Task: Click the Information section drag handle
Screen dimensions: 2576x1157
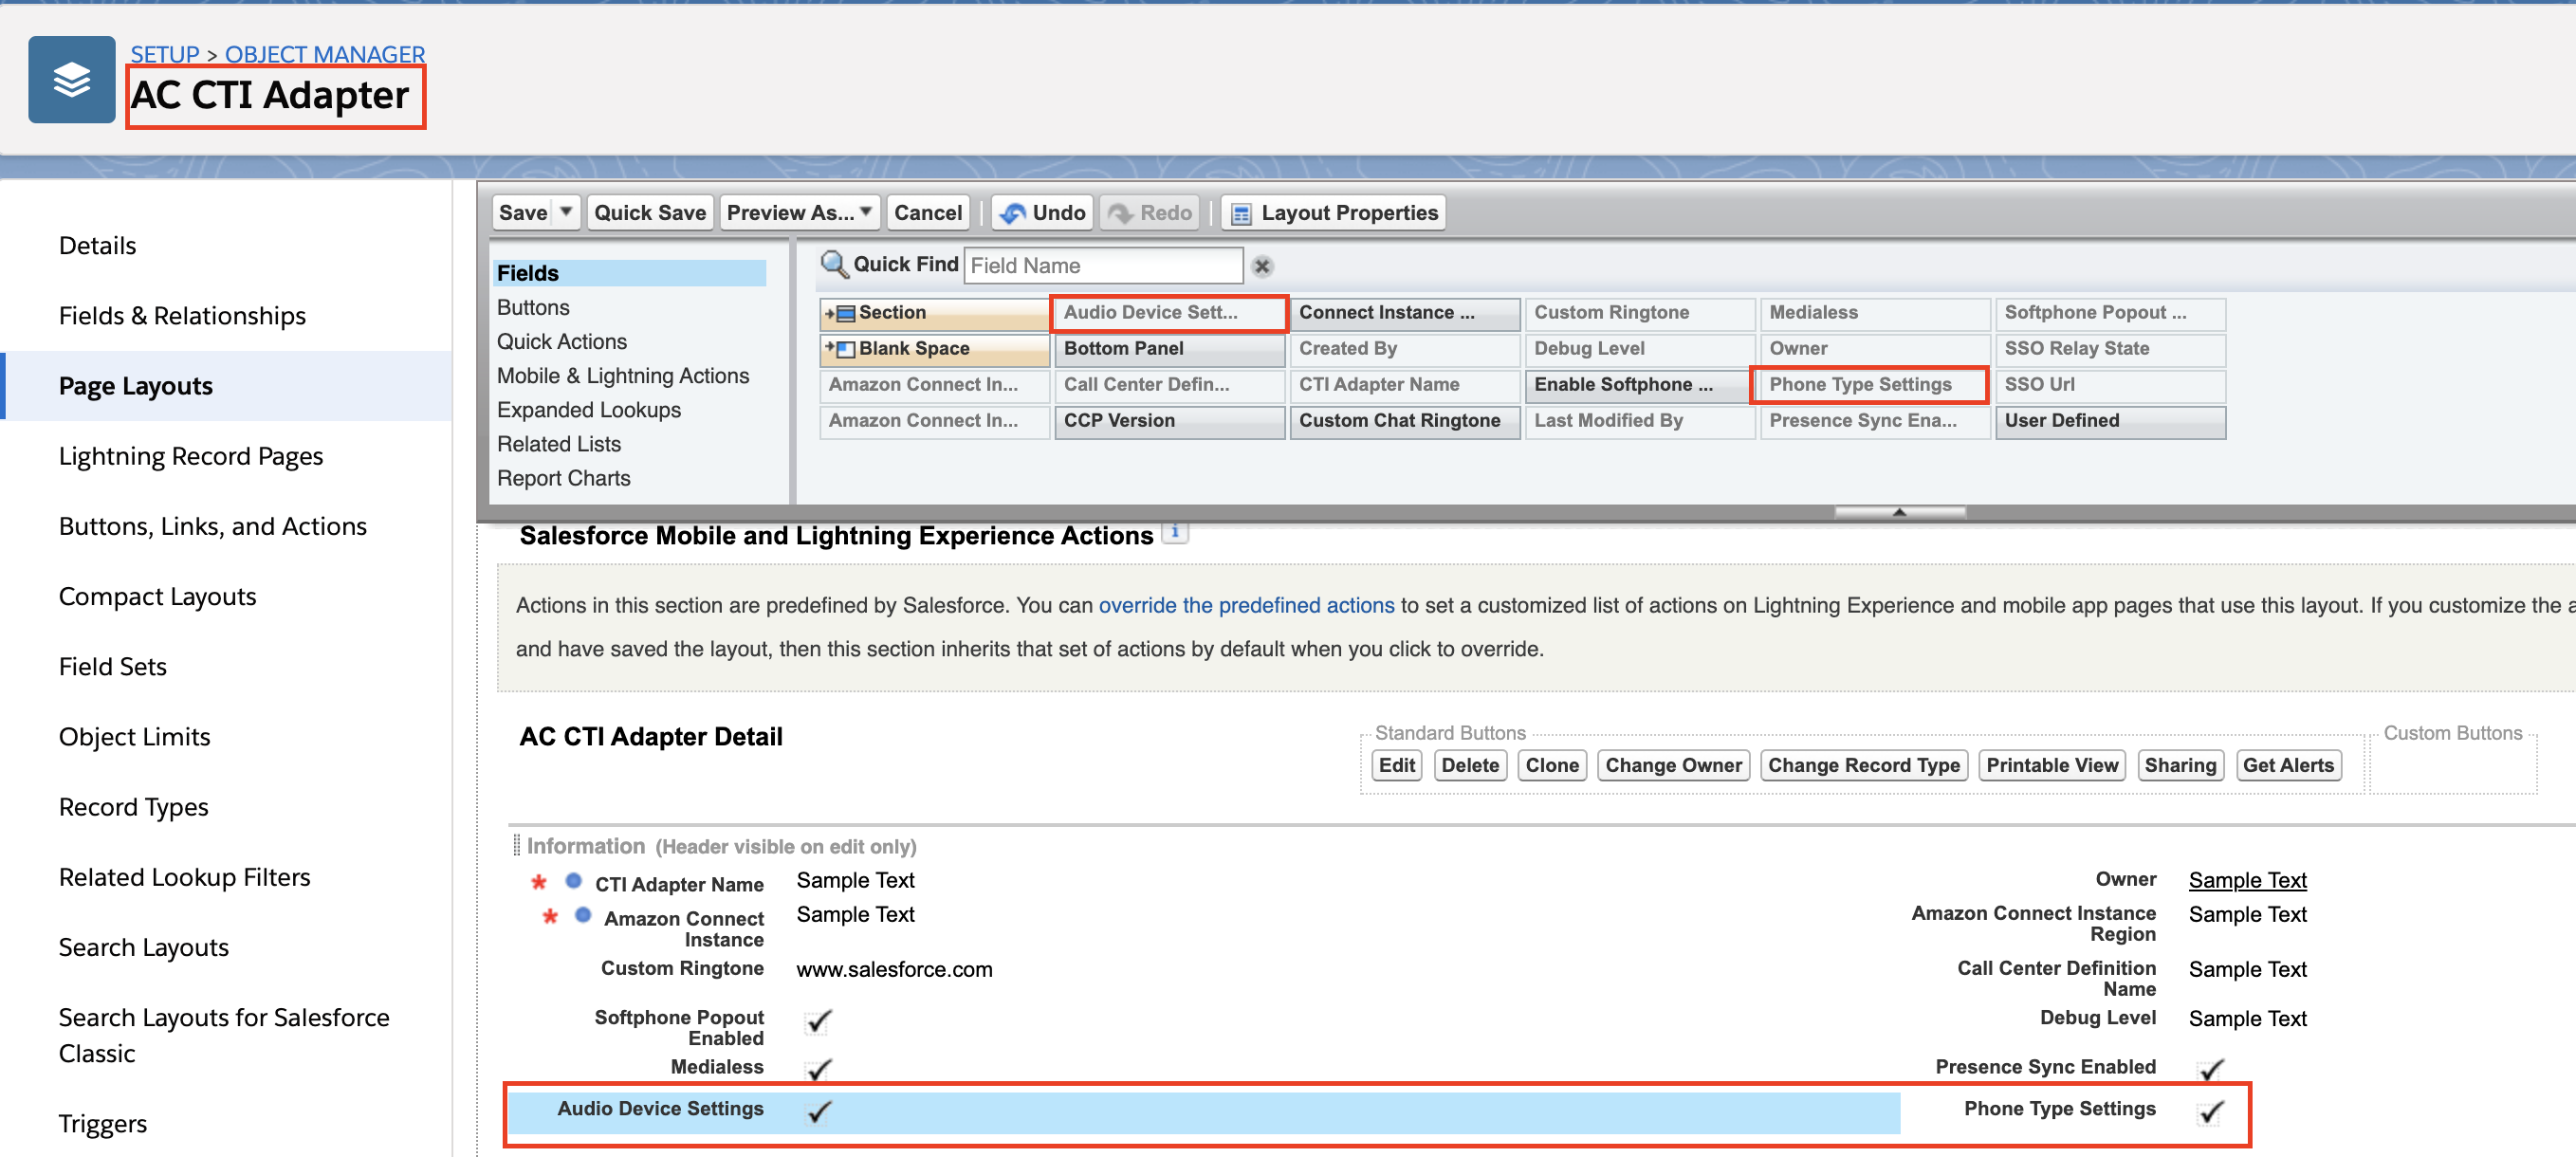Action: [x=516, y=846]
